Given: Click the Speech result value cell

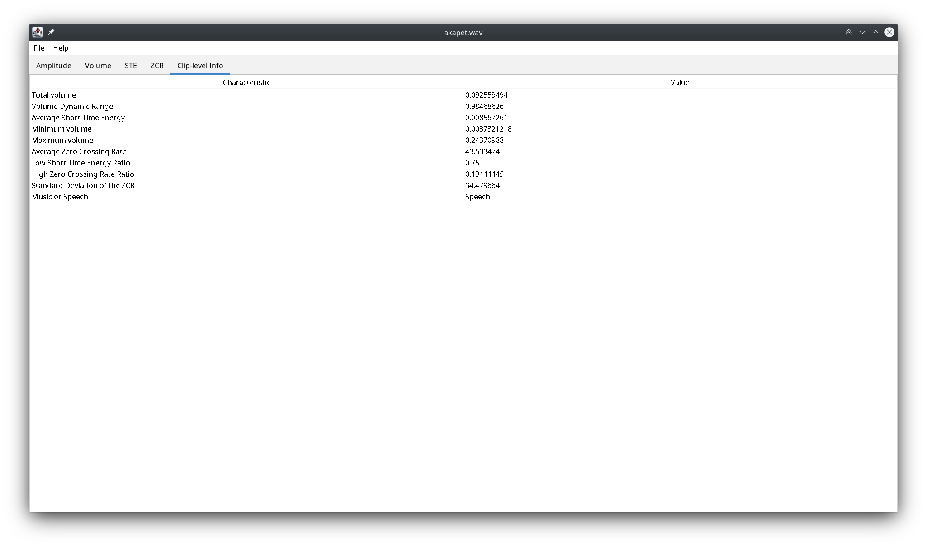Looking at the screenshot, I should [x=478, y=197].
